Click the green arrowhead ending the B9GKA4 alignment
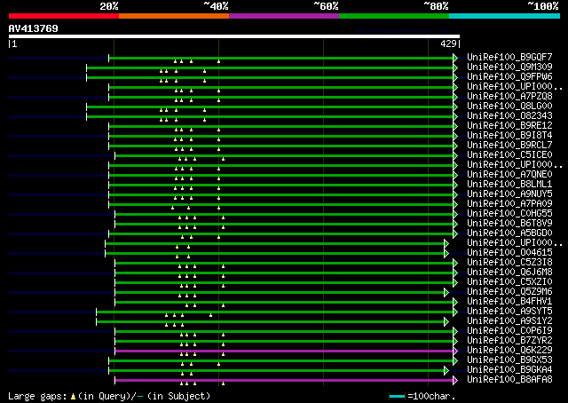The image size is (568, 403). click(446, 371)
